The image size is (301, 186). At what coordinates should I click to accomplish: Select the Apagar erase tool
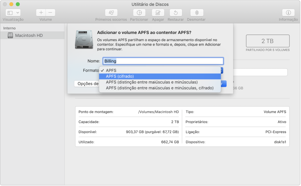(158, 13)
